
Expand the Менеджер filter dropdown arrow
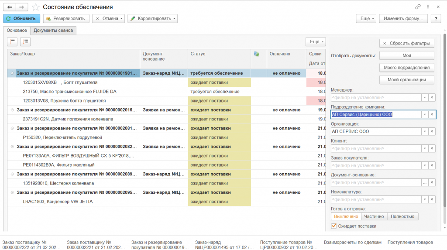point(424,98)
